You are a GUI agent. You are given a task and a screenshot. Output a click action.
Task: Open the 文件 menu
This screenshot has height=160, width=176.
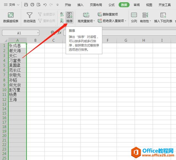[x=12, y=5]
